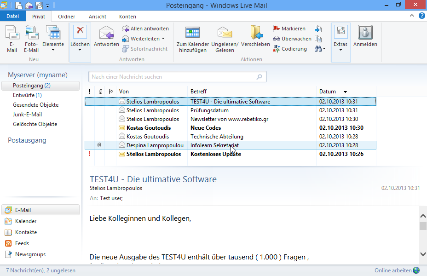Mark the message with Markieren flag
The image size is (427, 276).
pos(289,29)
